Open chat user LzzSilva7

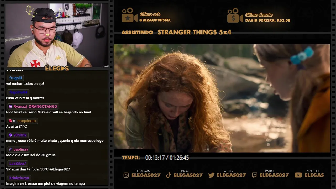[x=18, y=164]
